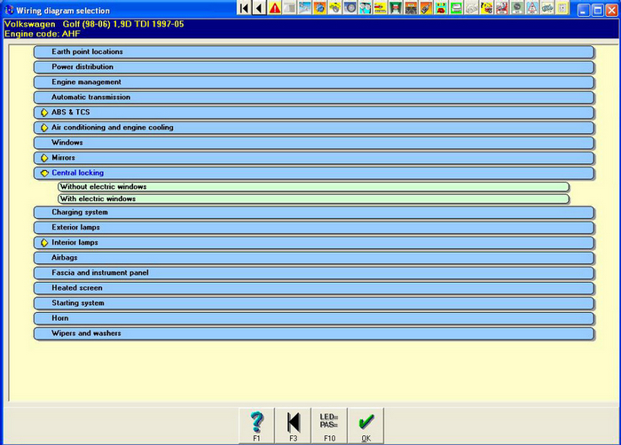Select With electric windows diagram
Viewport: 621px width, 445px height.
point(313,199)
